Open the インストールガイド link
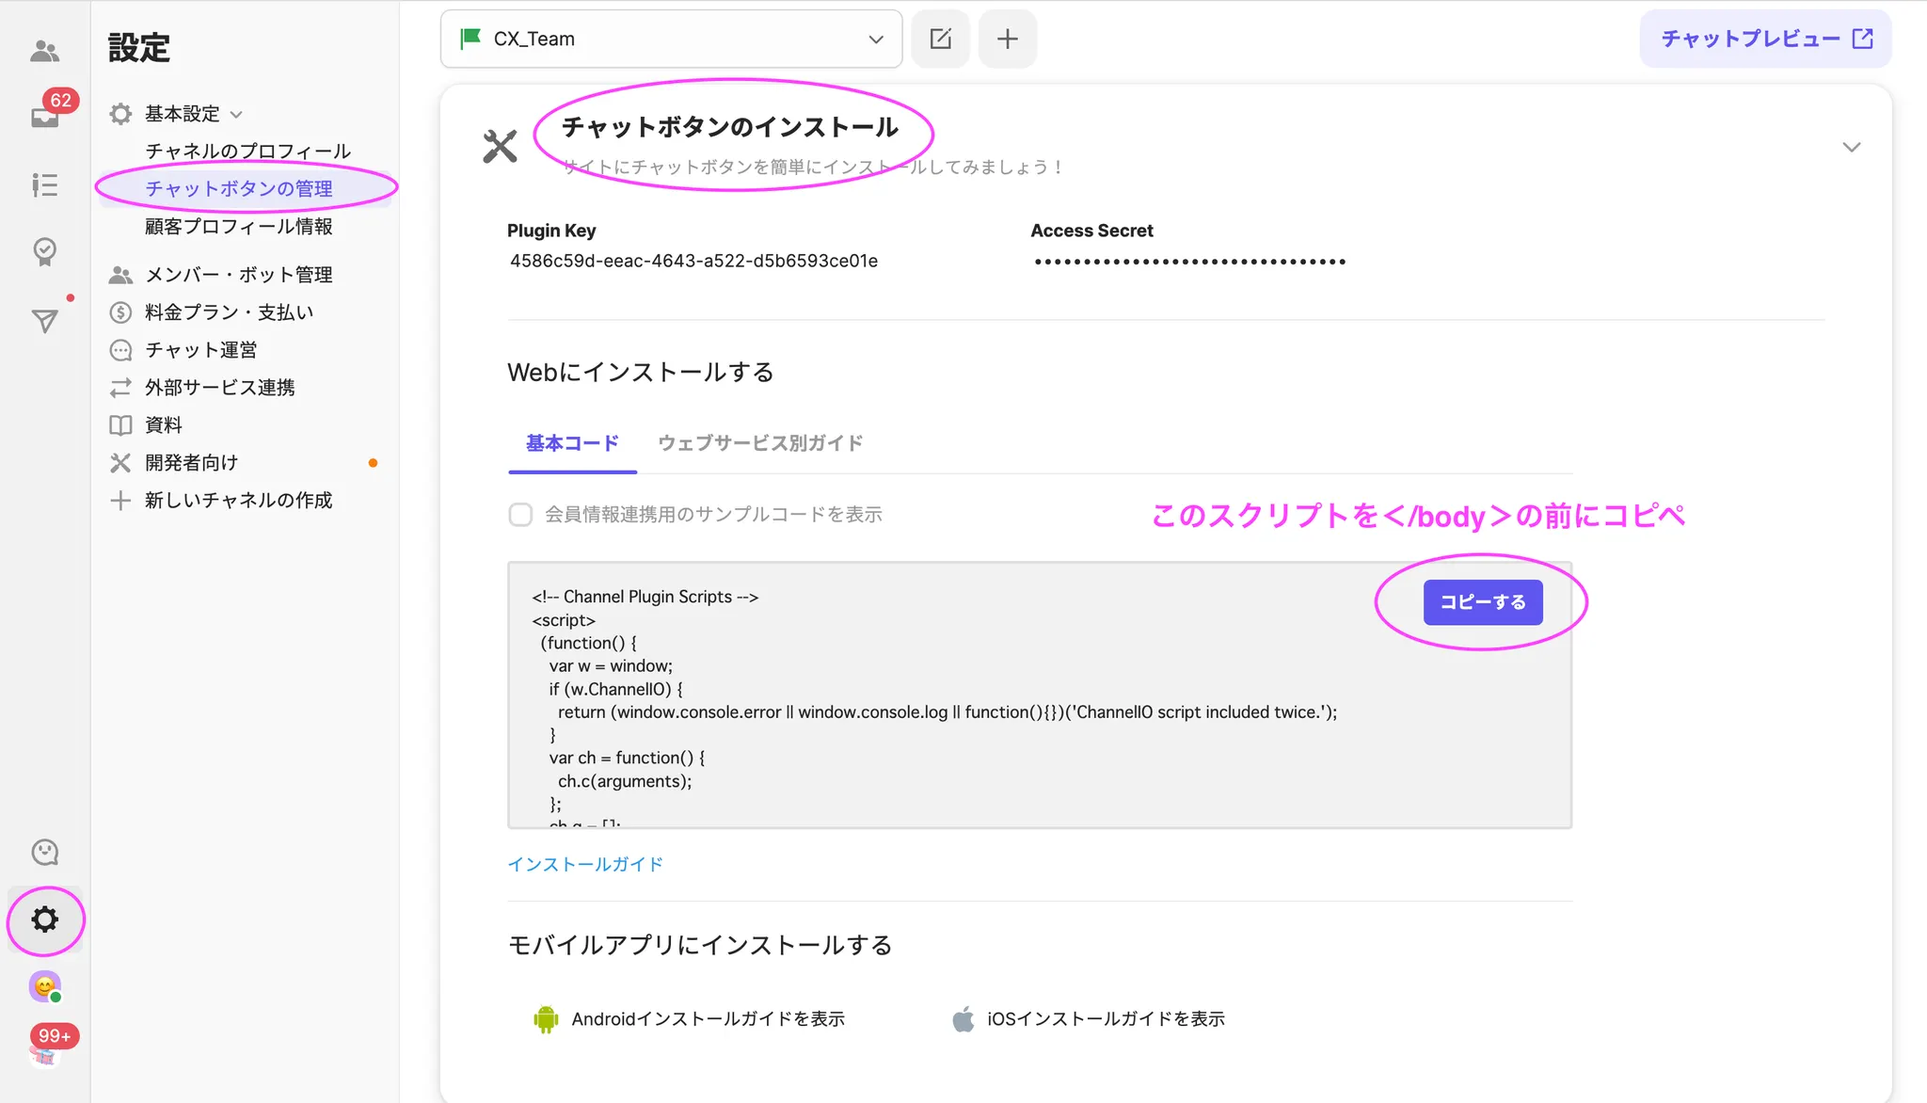The image size is (1927, 1103). tap(585, 864)
